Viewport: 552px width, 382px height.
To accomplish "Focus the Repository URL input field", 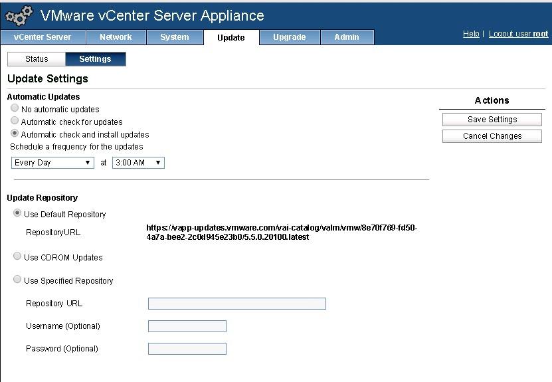I will tap(237, 304).
